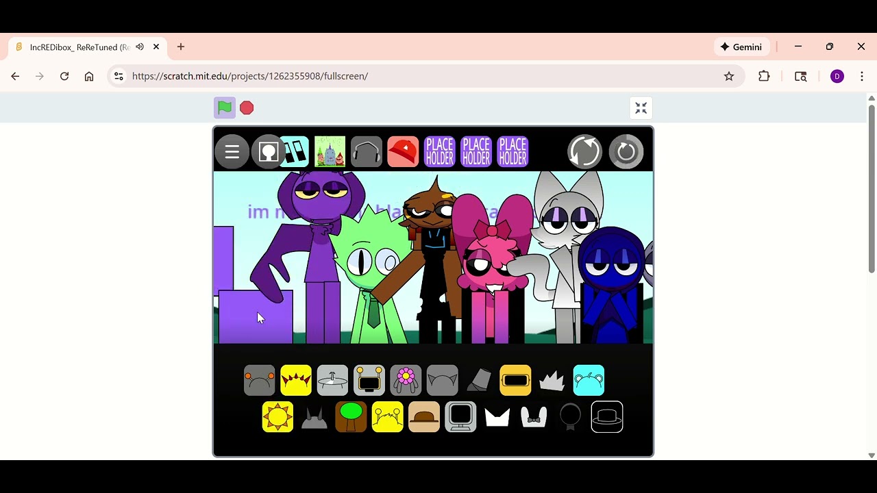Pick the yellow sun icon
The height and width of the screenshot is (493, 877).
tap(277, 416)
